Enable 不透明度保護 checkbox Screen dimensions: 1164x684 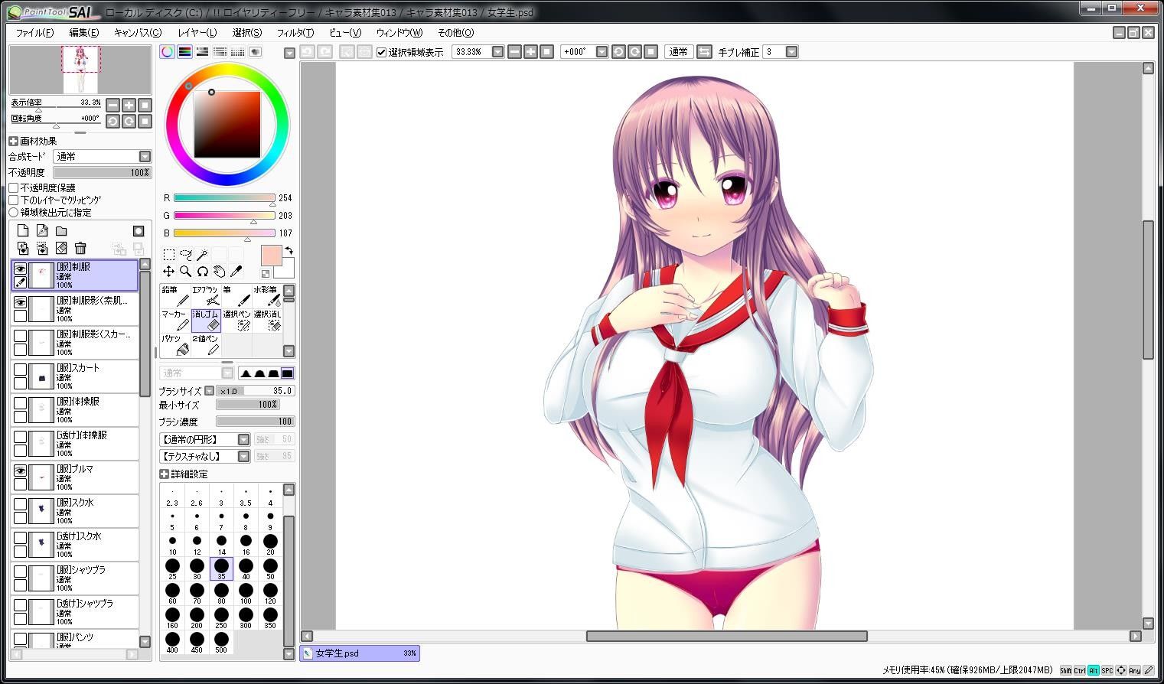[14, 187]
